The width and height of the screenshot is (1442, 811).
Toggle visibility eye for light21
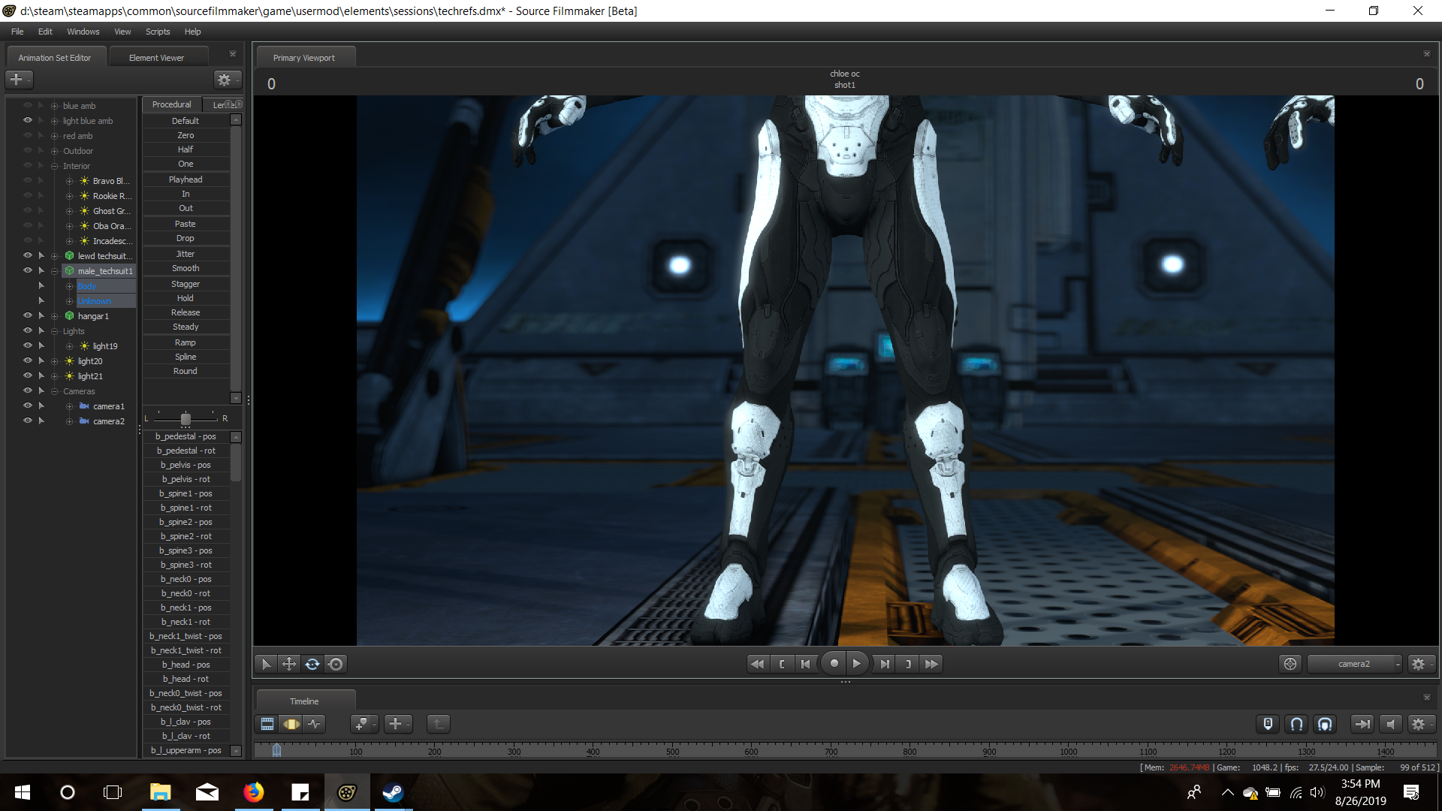pos(28,375)
